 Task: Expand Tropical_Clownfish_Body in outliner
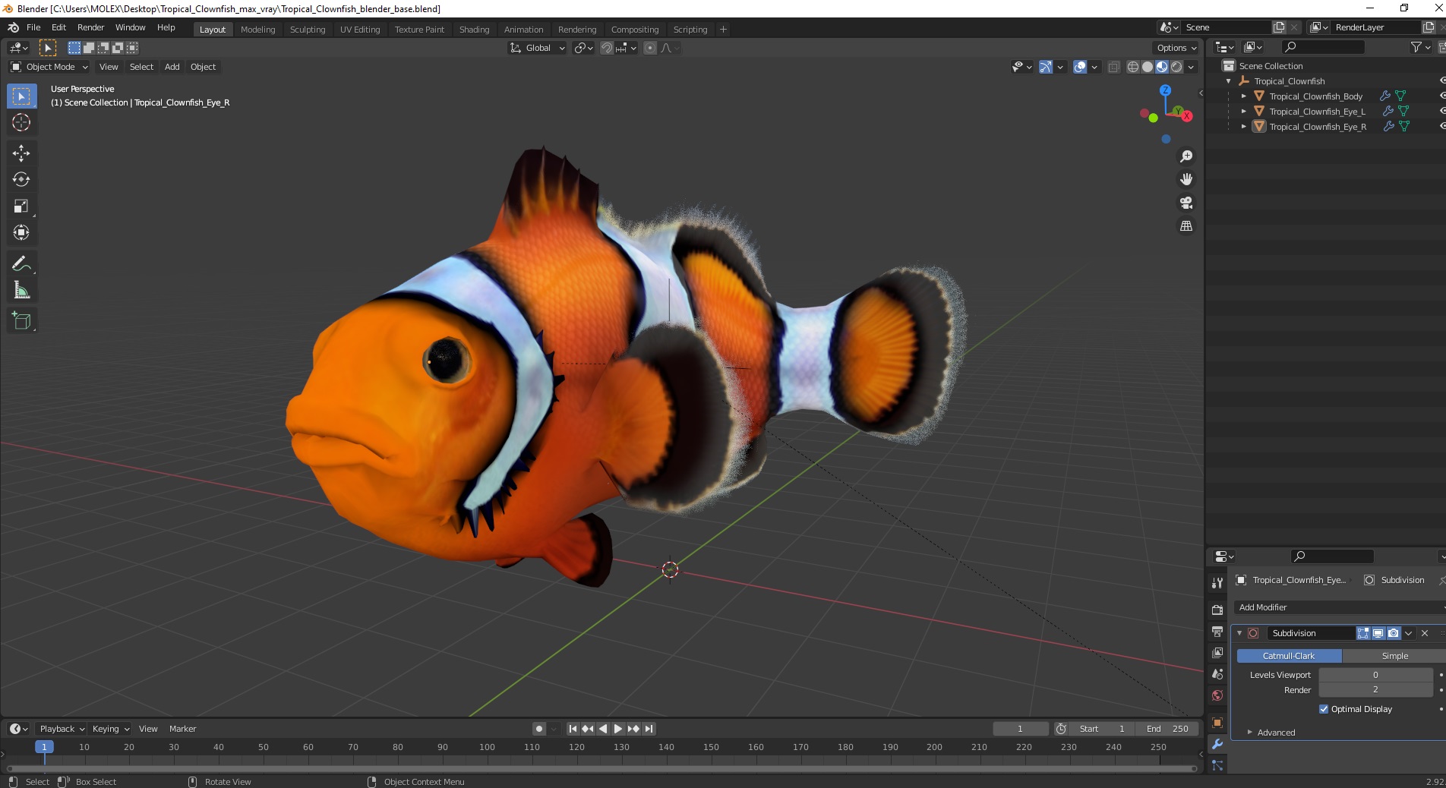coord(1243,96)
